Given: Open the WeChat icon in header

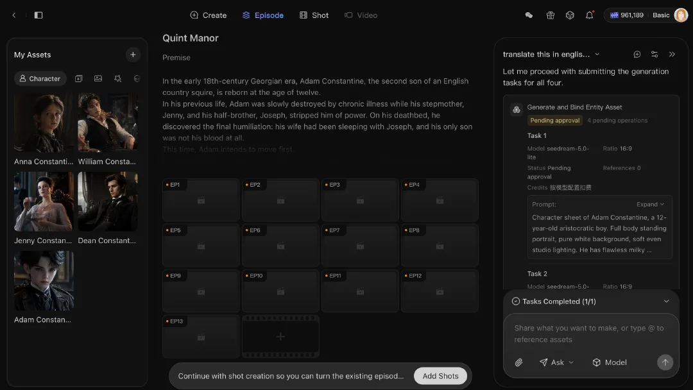Looking at the screenshot, I should pos(529,15).
